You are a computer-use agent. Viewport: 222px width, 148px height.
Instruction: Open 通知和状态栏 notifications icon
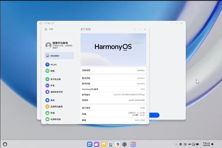(47, 92)
